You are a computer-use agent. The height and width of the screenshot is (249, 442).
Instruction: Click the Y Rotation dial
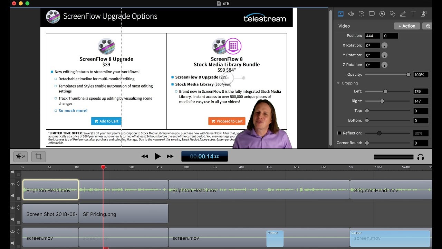[384, 55]
